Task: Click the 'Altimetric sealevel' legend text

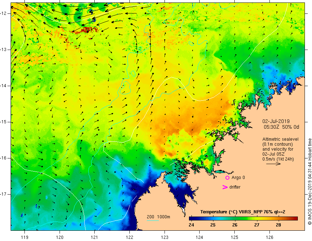Action: [x=280, y=139]
